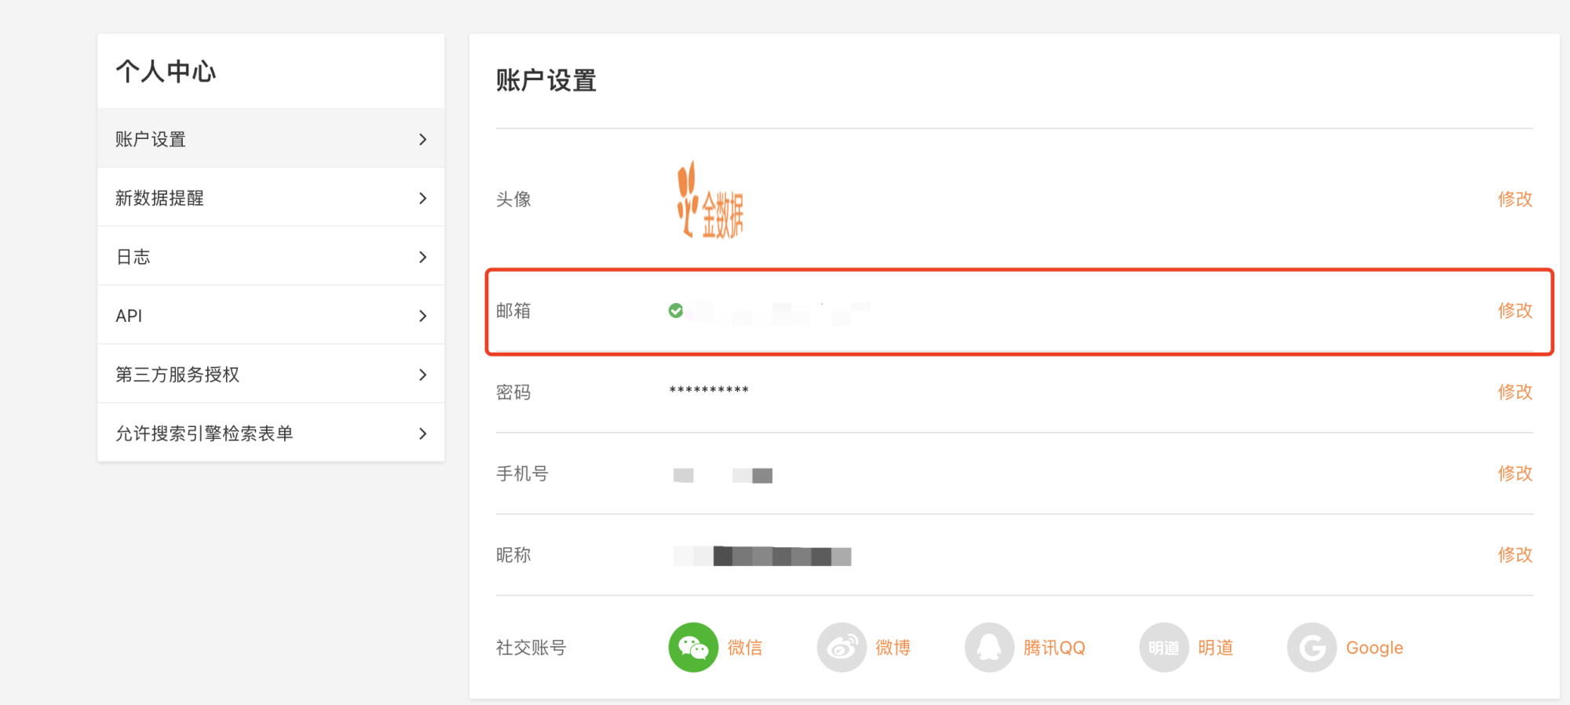Click the Tencent QQ penguin icon
Image resolution: width=1570 pixels, height=705 pixels.
(x=989, y=648)
